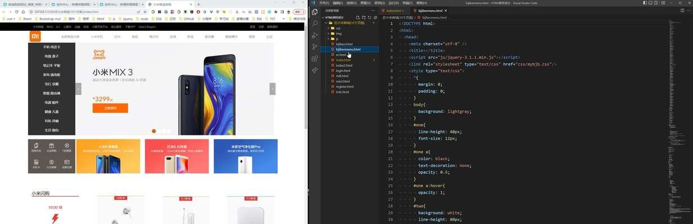Open the Source Control view in VS Code
693x224 pixels.
click(314, 47)
